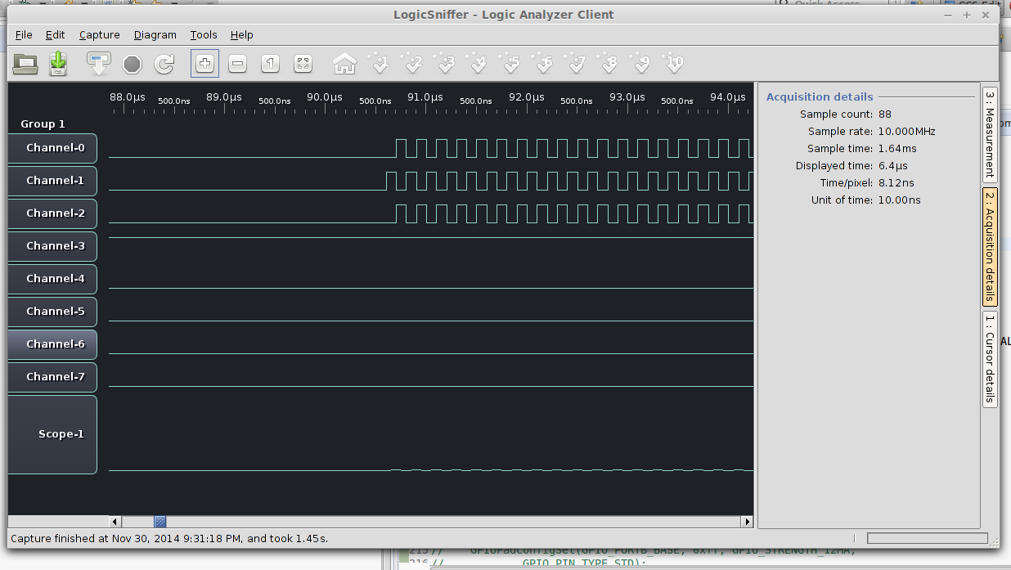The width and height of the screenshot is (1011, 570).
Task: Jump to cursor 7
Action: tap(577, 63)
